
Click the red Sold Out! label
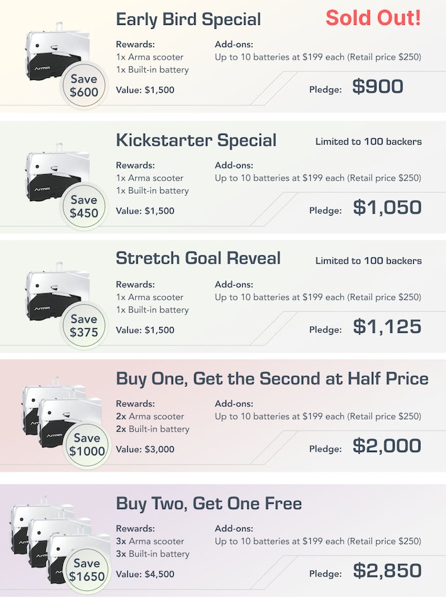point(373,18)
